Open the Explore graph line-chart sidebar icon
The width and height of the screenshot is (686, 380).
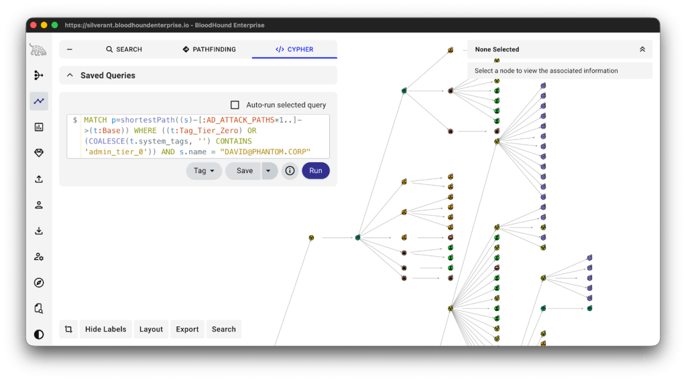pyautogui.click(x=39, y=101)
